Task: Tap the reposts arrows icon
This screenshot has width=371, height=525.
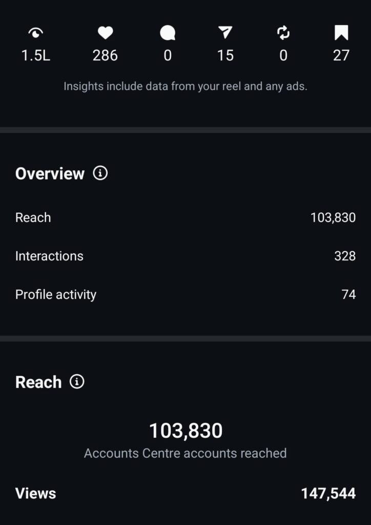Action: [x=283, y=33]
